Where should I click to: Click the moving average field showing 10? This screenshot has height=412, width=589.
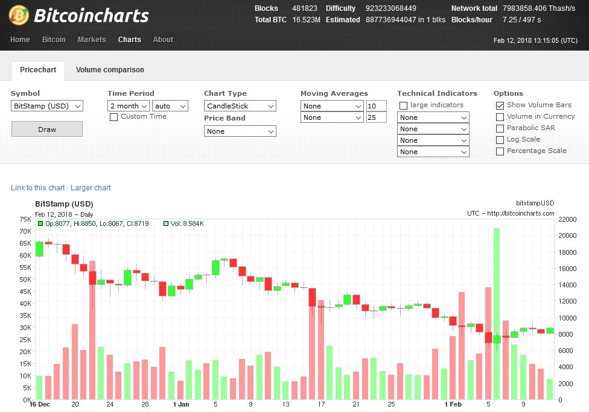[377, 106]
